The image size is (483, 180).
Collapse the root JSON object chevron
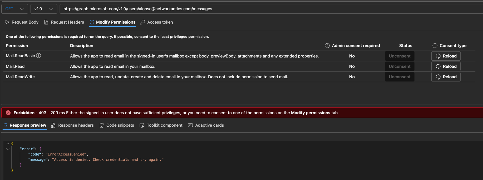tap(8, 143)
